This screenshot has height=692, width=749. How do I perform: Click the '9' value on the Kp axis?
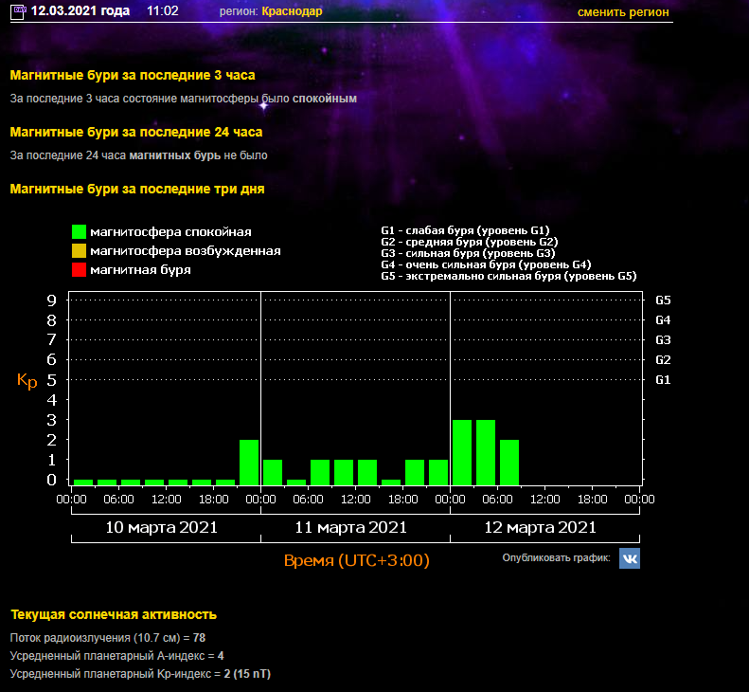point(51,300)
